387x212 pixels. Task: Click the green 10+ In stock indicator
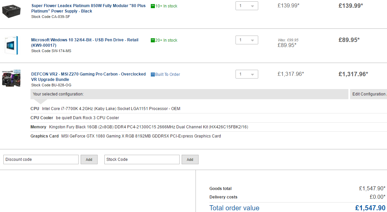point(164,6)
